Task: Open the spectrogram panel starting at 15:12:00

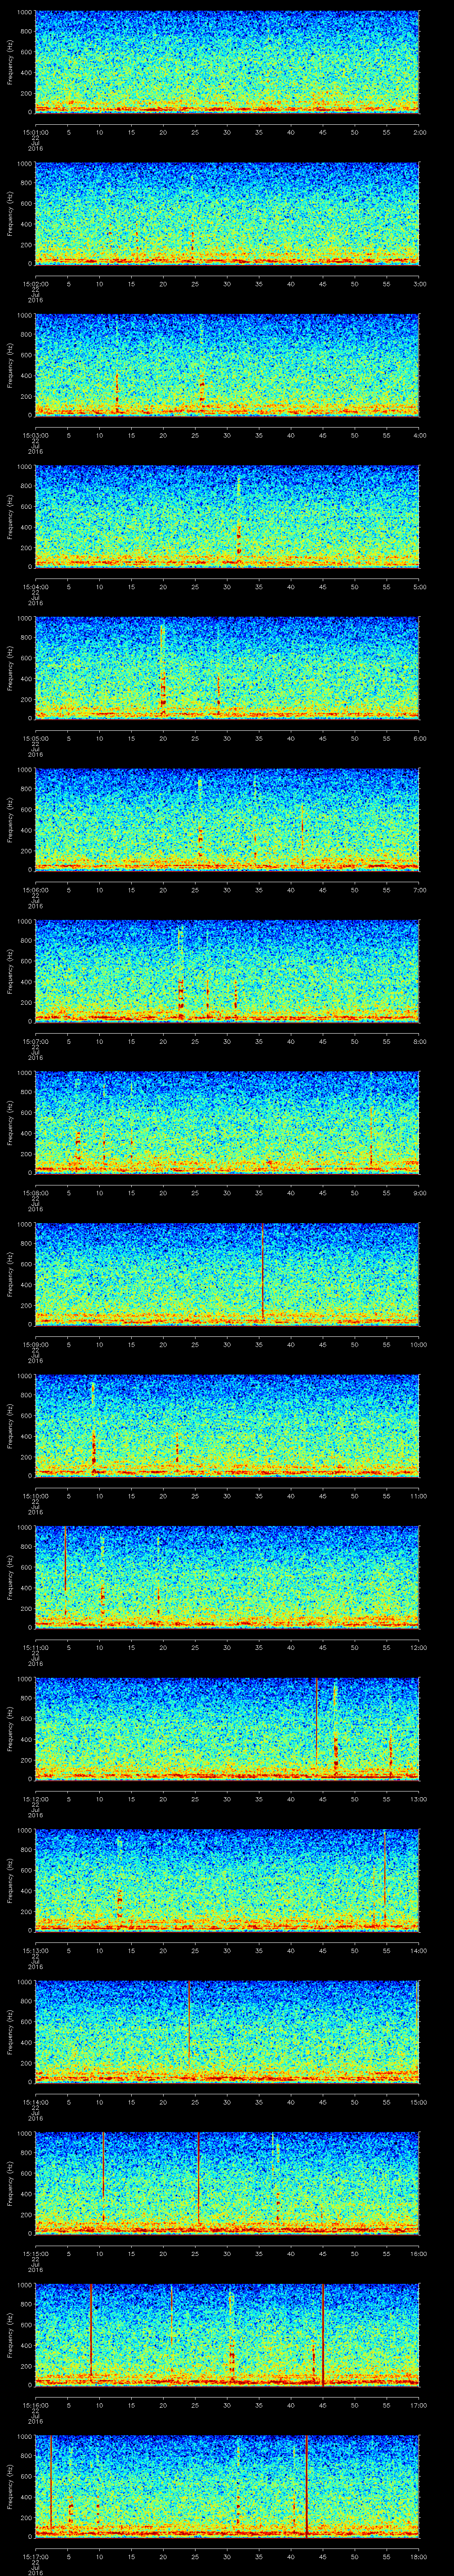Action: click(227, 1728)
